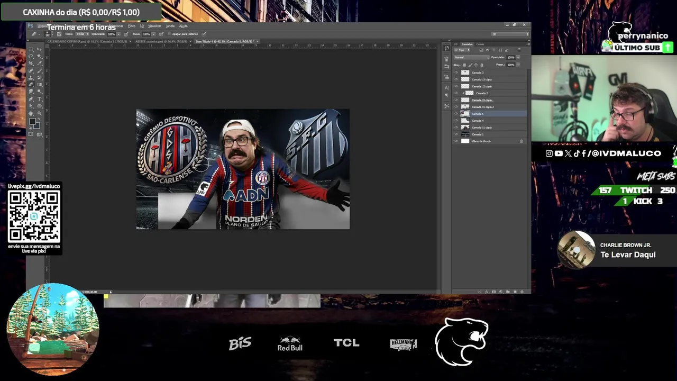Change screen mode icon in toolbox
The width and height of the screenshot is (677, 381).
coord(39,134)
